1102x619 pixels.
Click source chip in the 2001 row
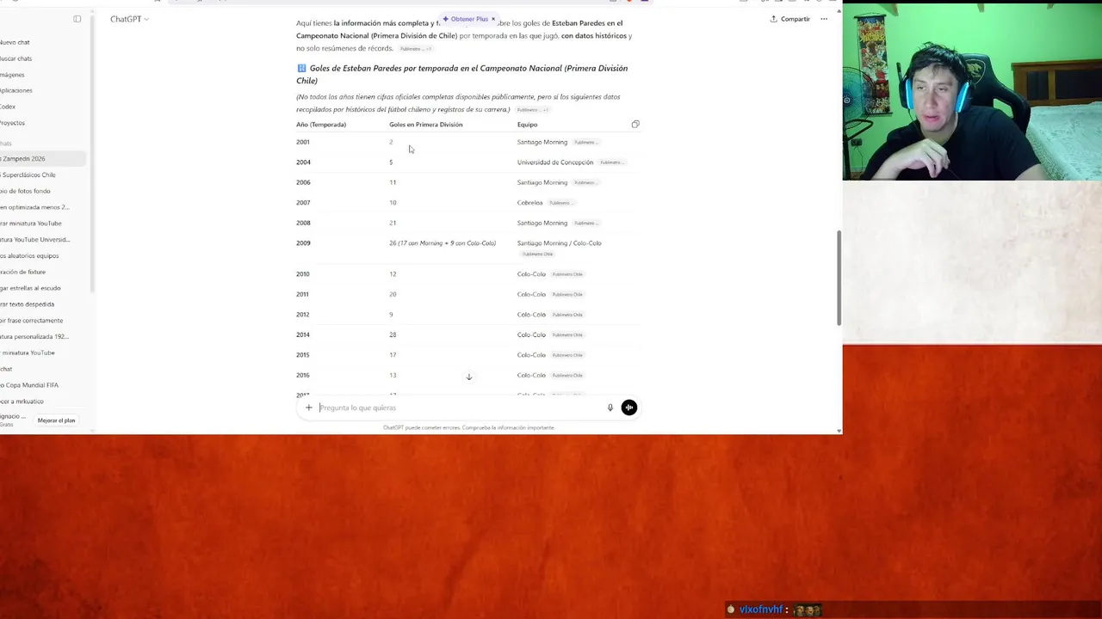(585, 143)
